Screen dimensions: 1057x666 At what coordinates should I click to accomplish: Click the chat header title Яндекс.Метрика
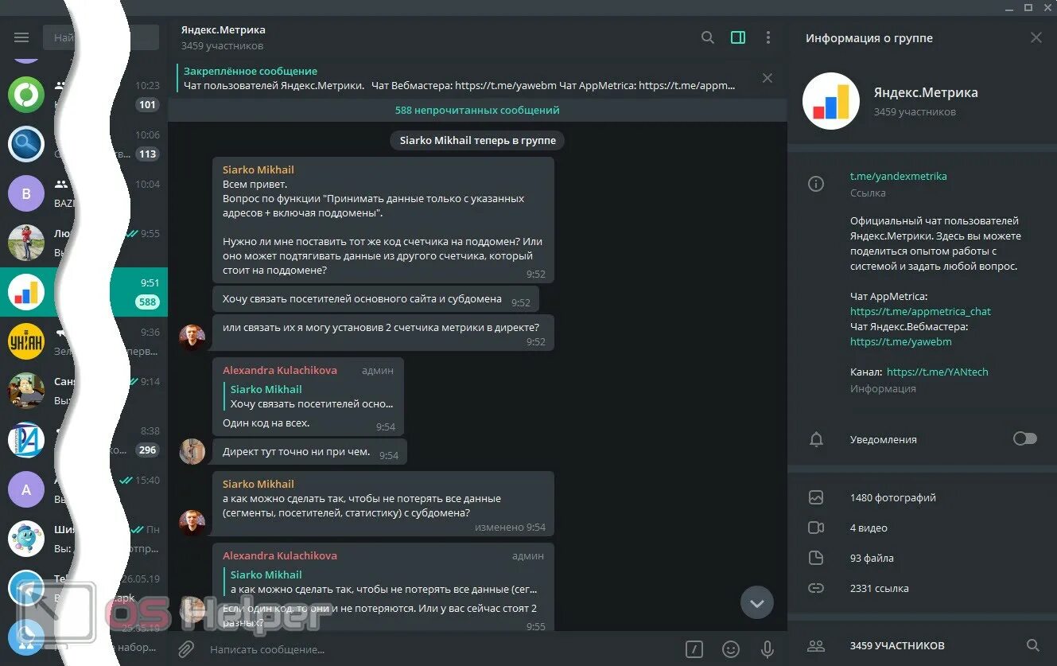pos(223,29)
